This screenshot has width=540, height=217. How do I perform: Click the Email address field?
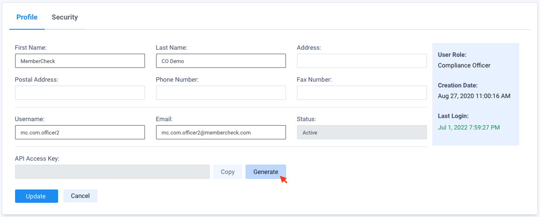coord(221,132)
